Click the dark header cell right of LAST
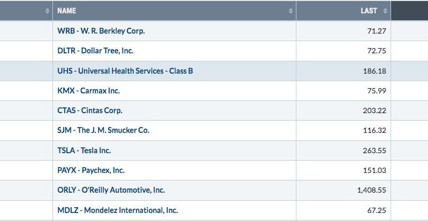The height and width of the screenshot is (221, 428). (409, 11)
